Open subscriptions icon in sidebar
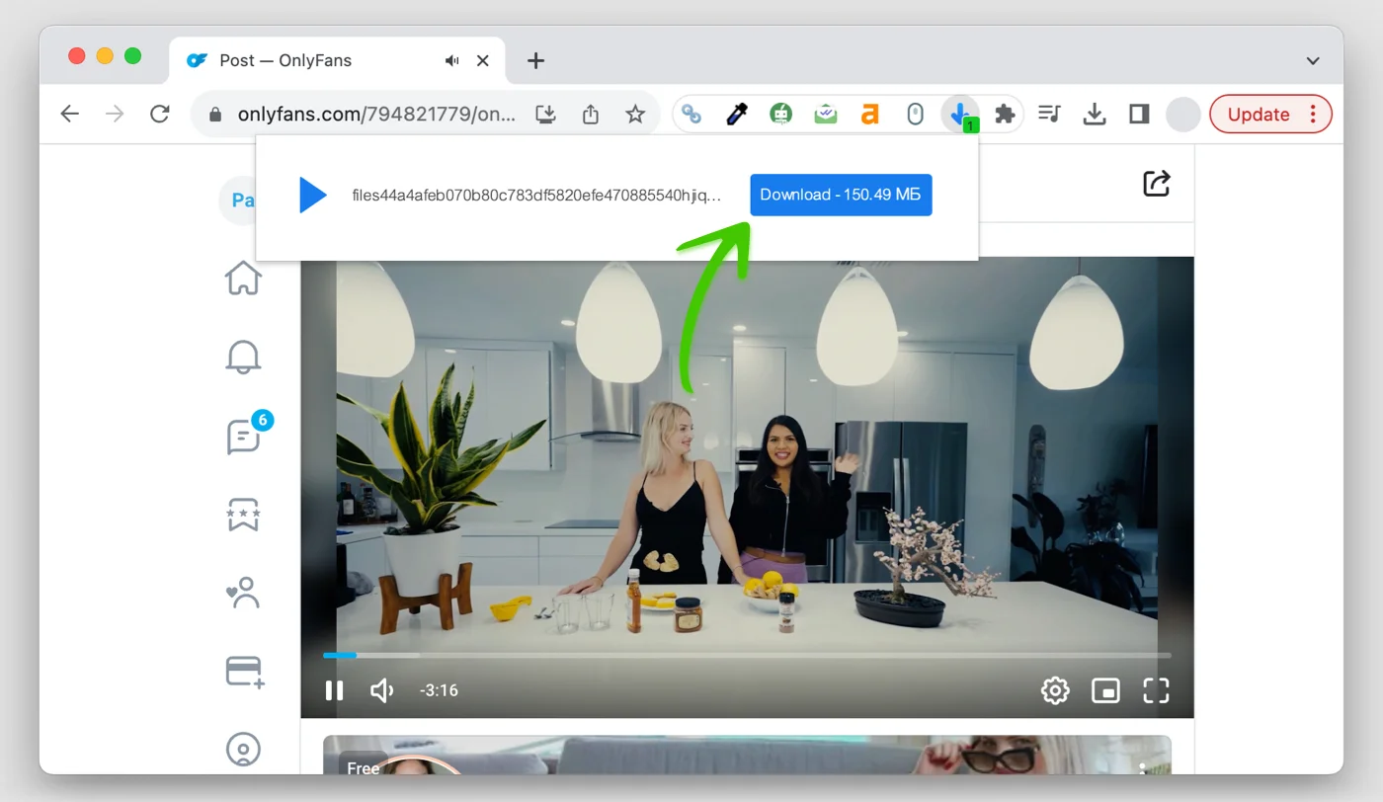Viewport: 1383px width, 802px height. 243,593
